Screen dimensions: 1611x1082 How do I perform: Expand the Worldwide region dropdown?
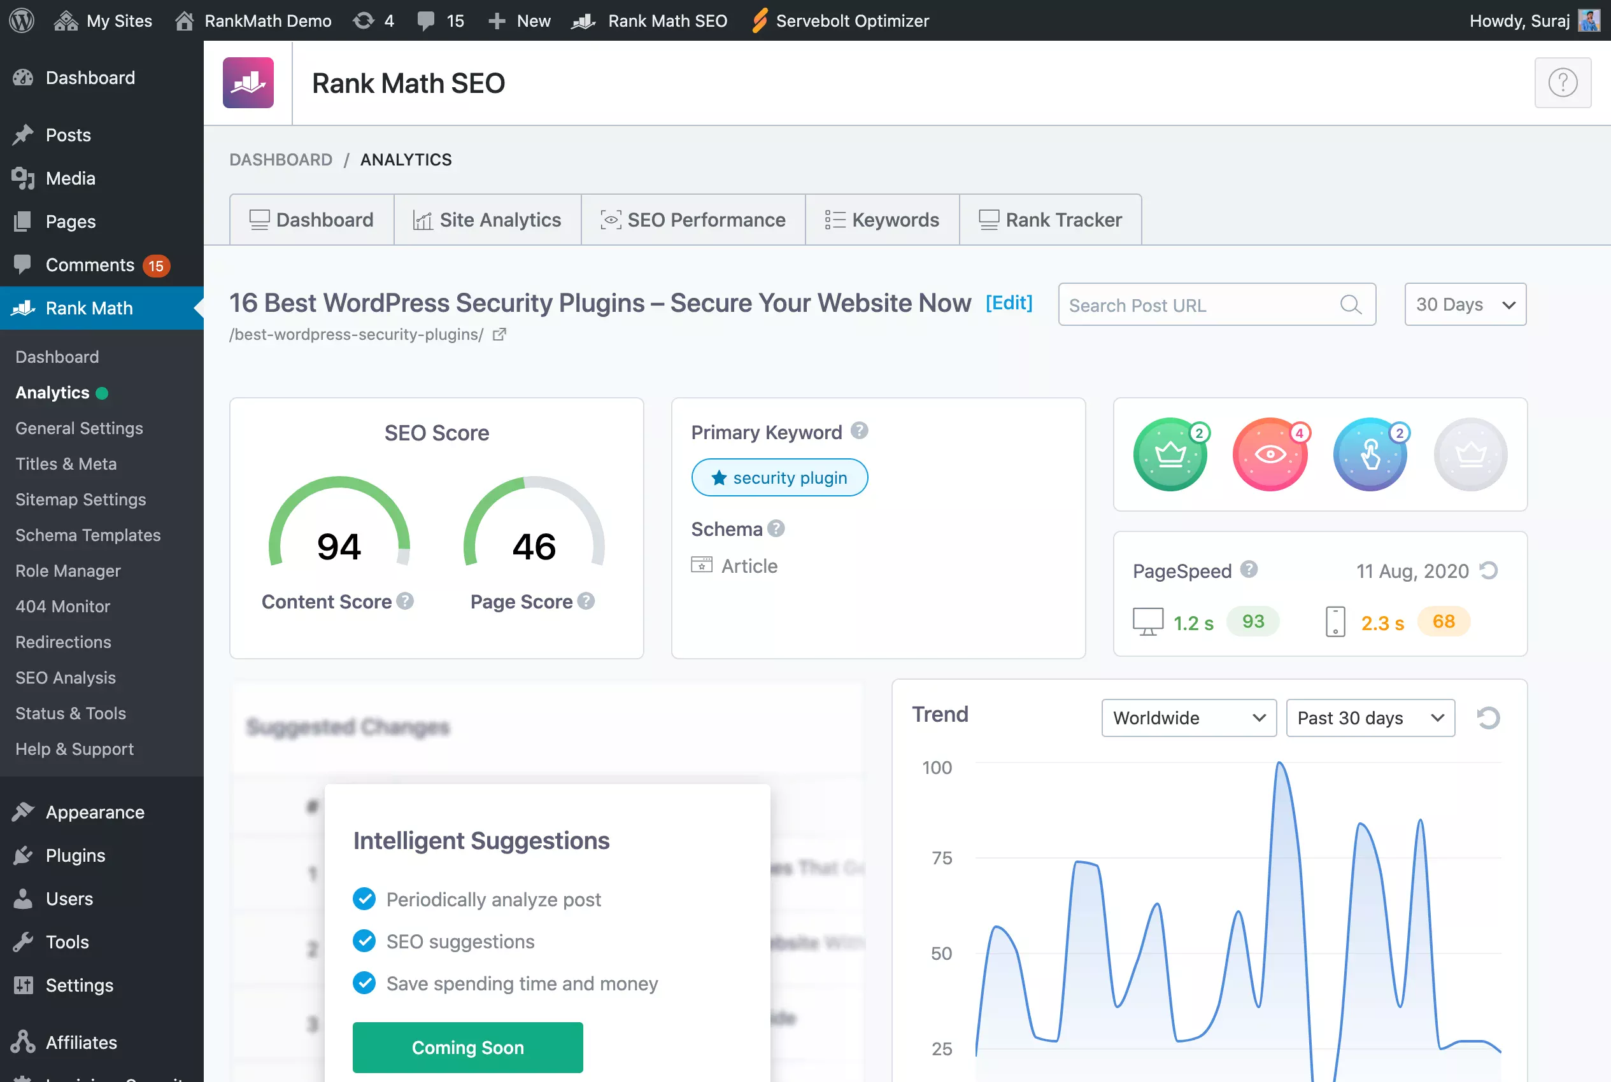tap(1189, 718)
